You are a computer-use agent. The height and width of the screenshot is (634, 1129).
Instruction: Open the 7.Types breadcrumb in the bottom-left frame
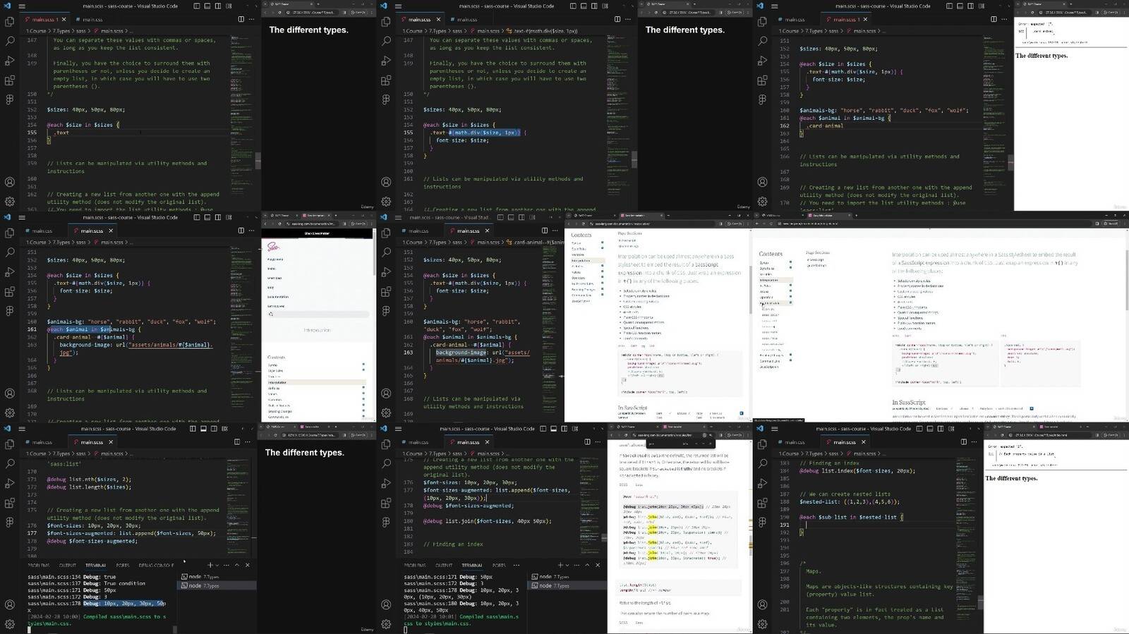[61, 453]
